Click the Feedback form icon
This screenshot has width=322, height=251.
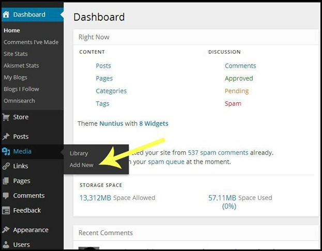pos(6,210)
